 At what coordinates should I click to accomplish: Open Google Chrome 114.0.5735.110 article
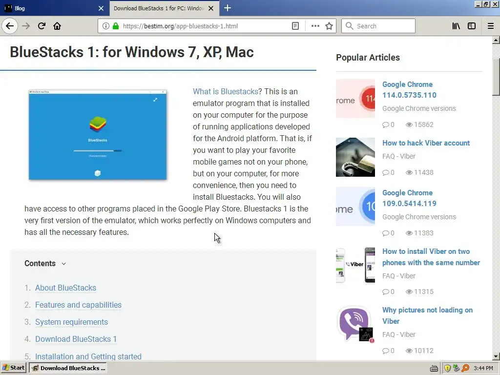point(409,90)
